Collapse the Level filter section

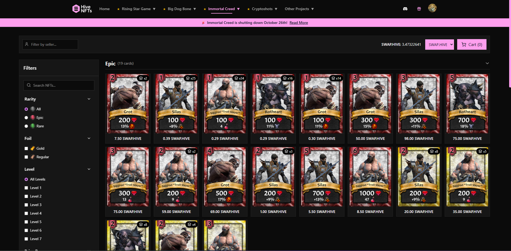89,169
